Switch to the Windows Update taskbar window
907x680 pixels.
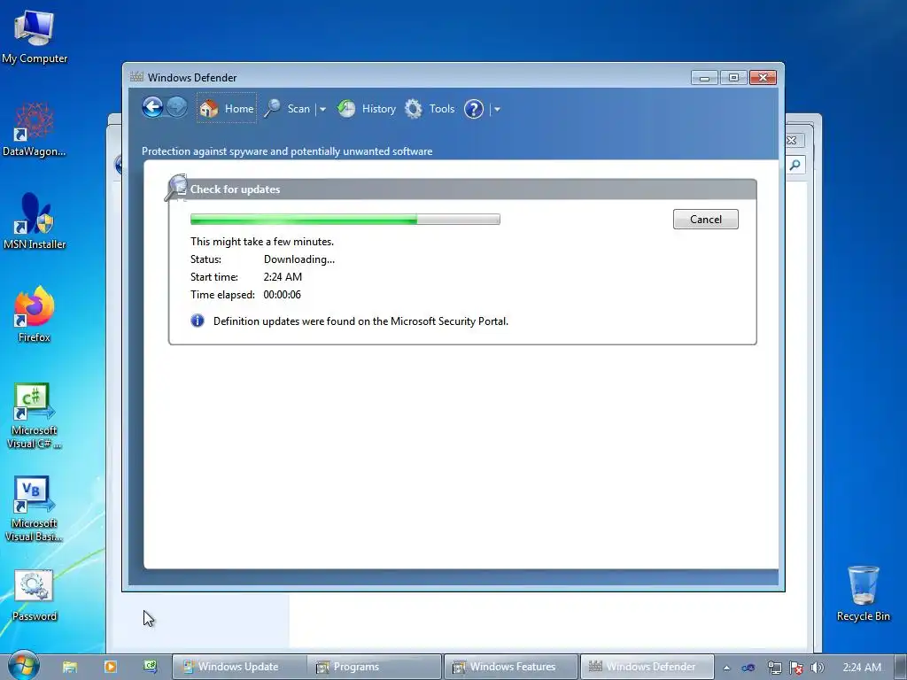239,667
